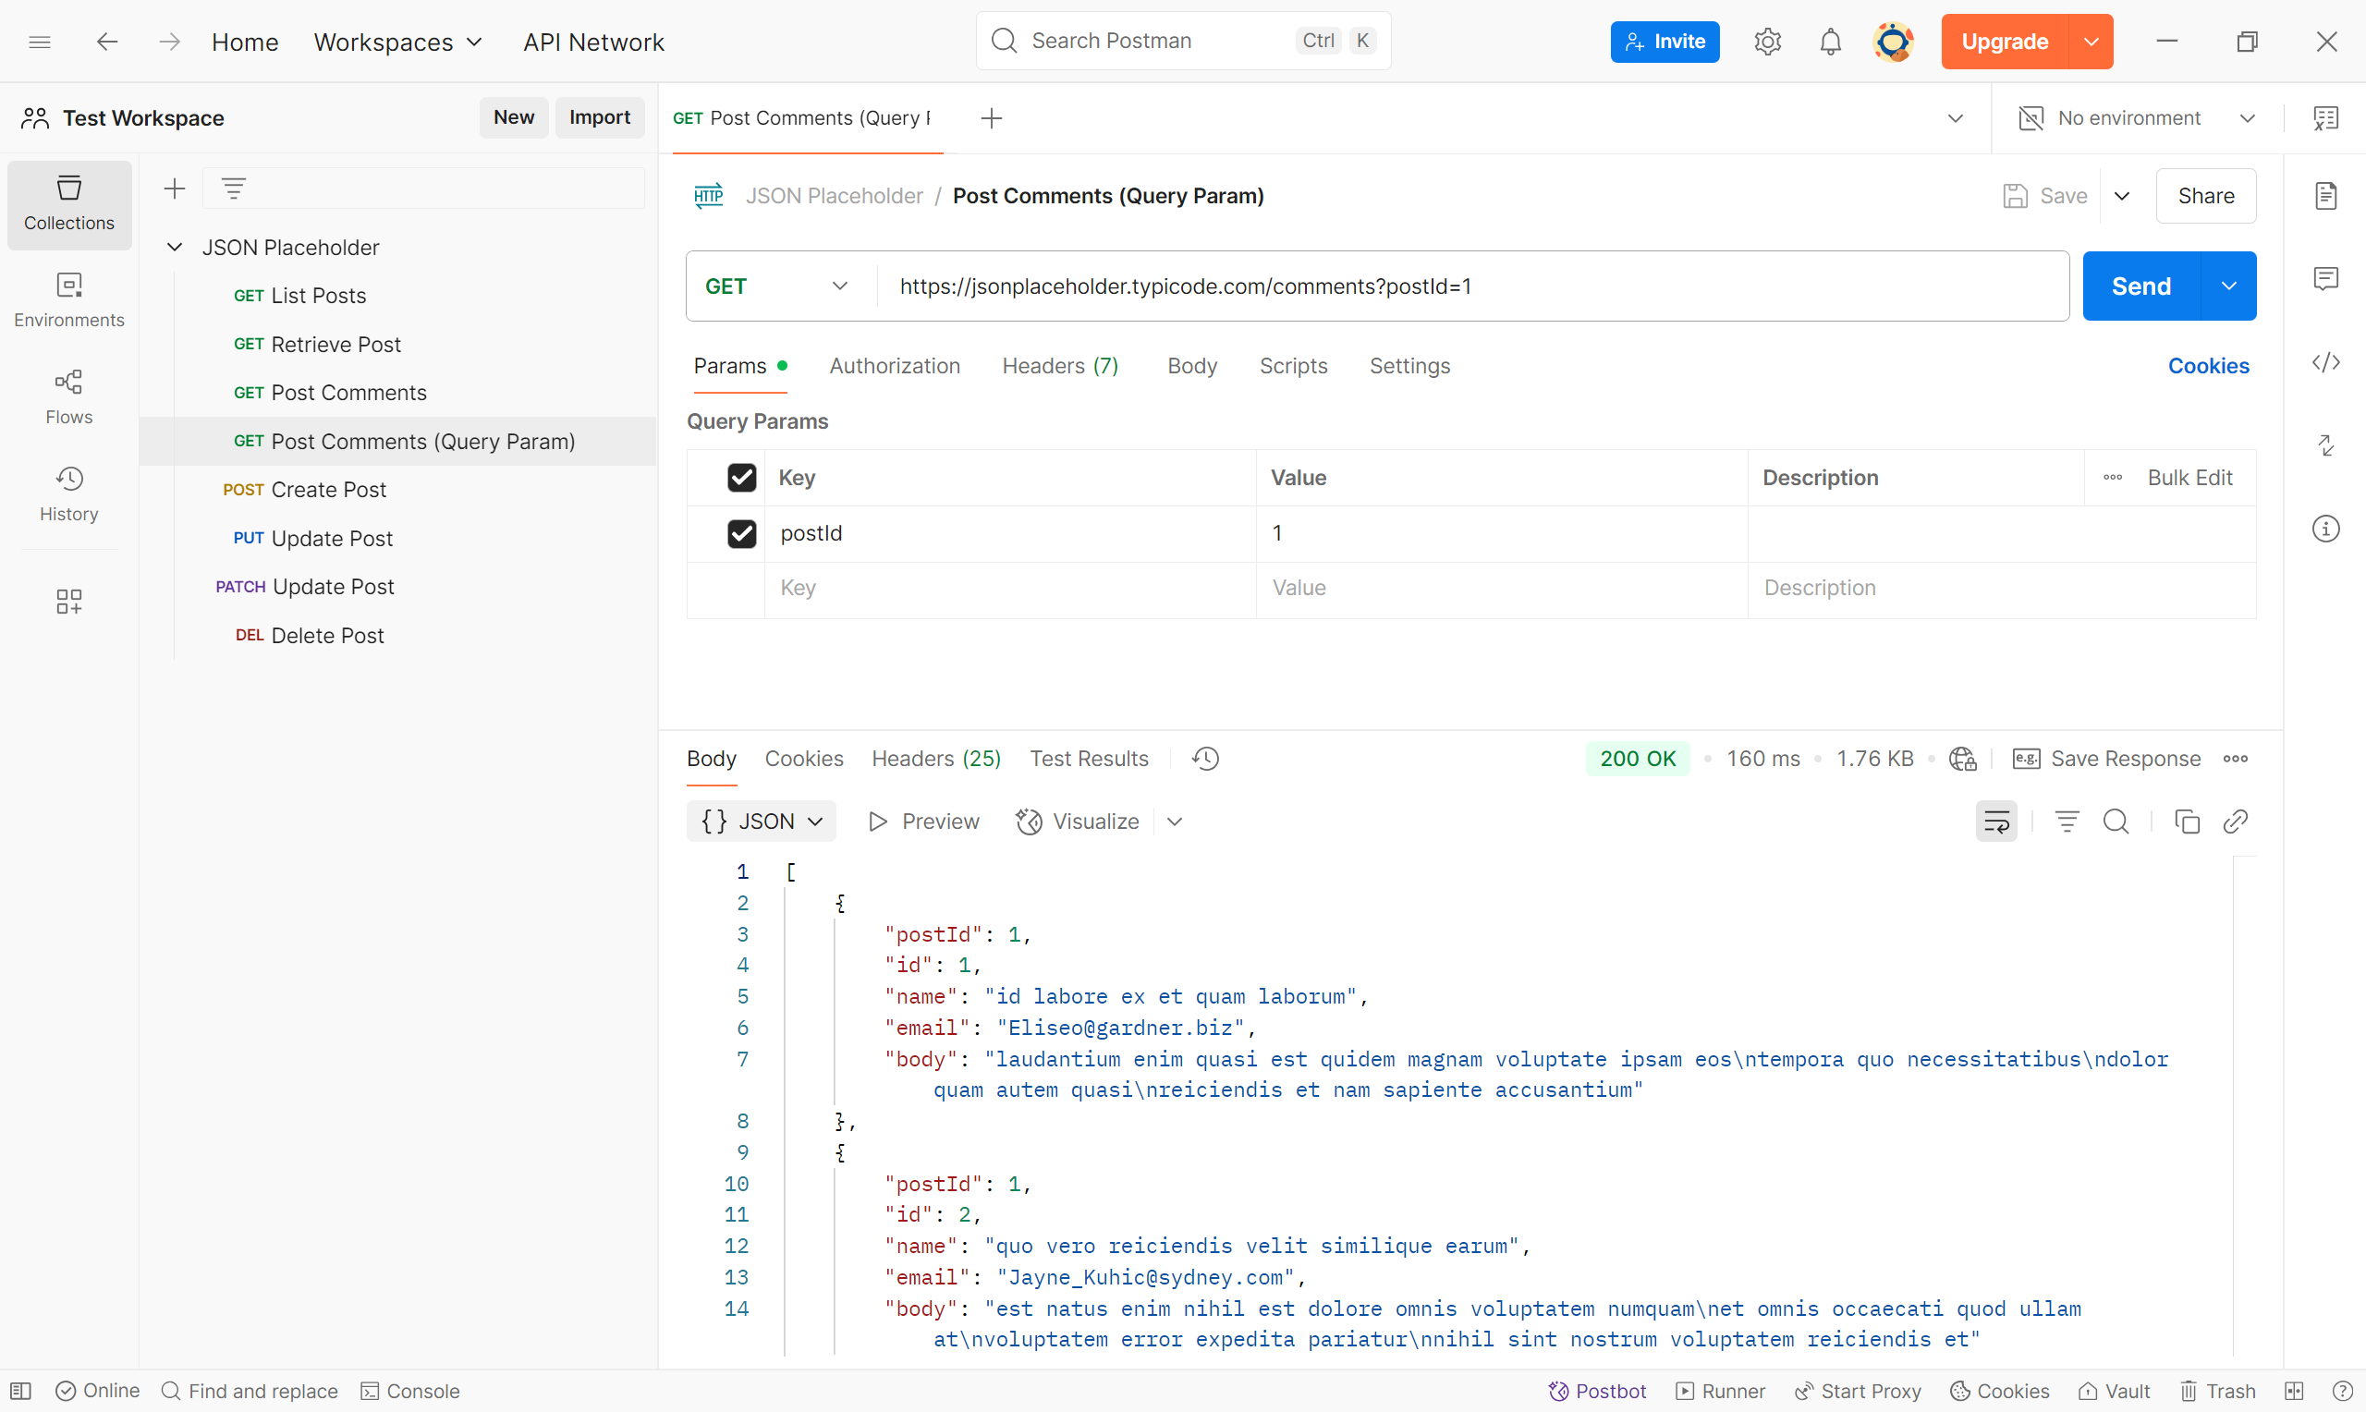Uncheck the postId parameter checkbox
The height and width of the screenshot is (1412, 2366).
[742, 534]
